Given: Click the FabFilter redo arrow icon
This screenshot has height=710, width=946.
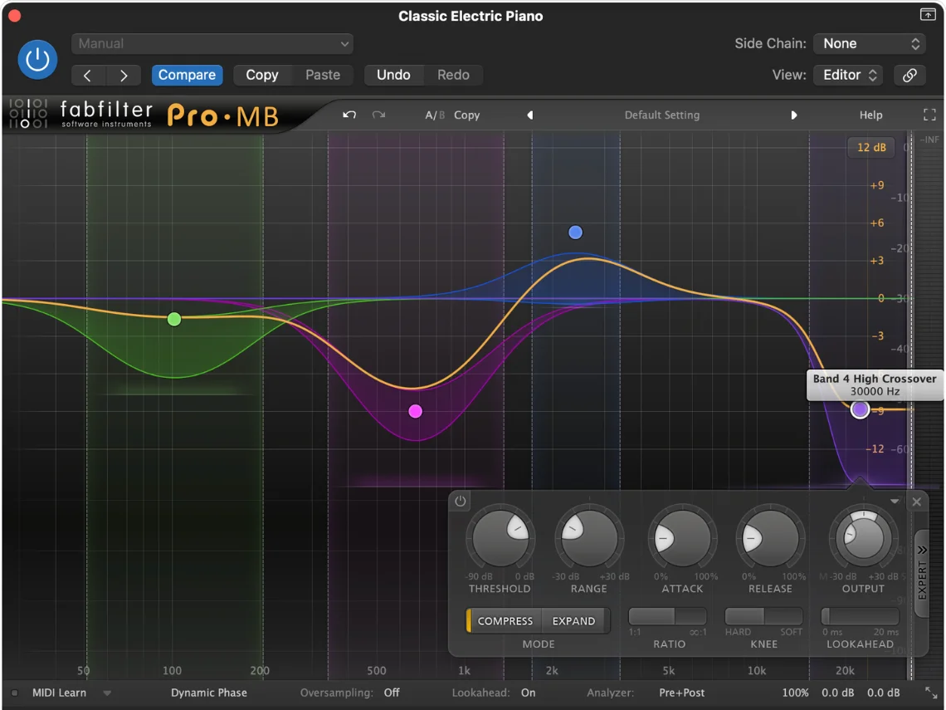Looking at the screenshot, I should click(378, 115).
